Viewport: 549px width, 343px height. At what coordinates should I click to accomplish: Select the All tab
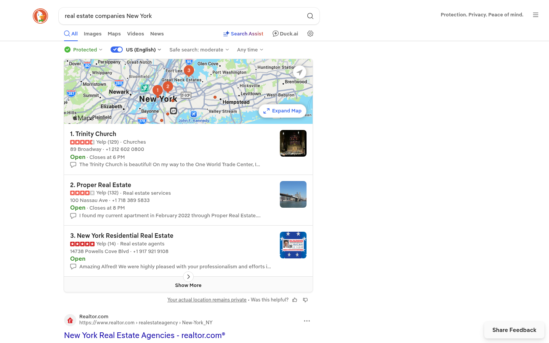[71, 34]
